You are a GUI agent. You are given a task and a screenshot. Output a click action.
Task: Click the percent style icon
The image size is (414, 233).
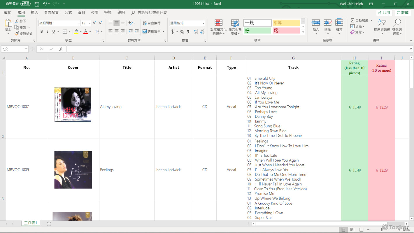click(x=182, y=31)
